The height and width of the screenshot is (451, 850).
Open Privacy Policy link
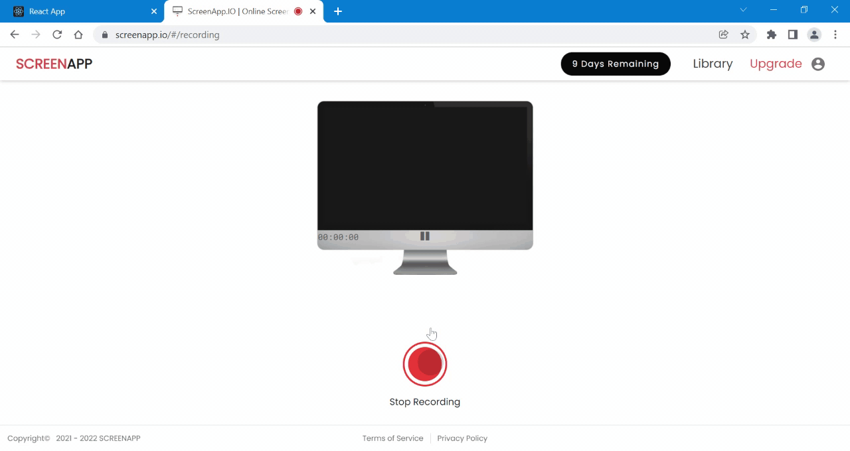click(x=462, y=438)
